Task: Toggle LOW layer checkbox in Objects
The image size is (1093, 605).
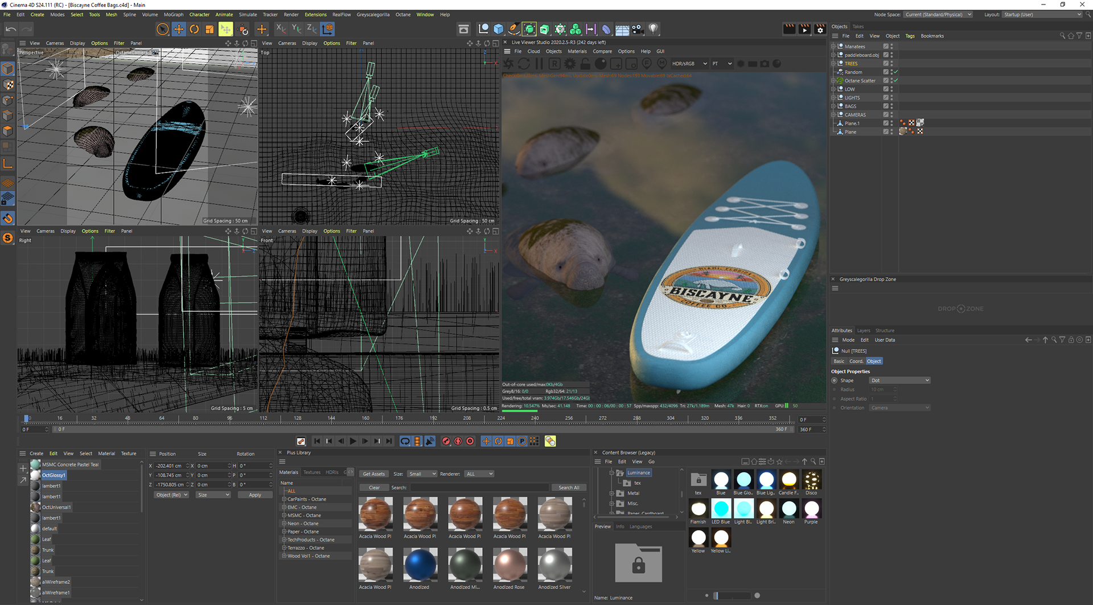Action: [x=886, y=89]
